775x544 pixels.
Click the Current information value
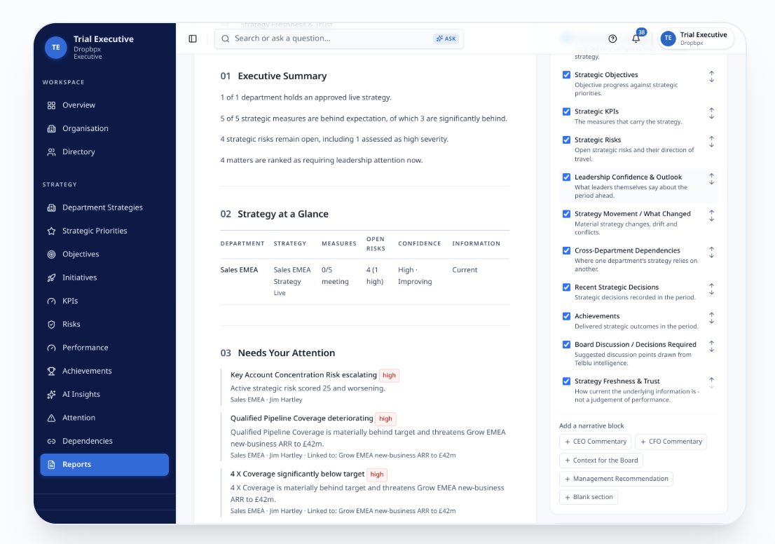[465, 270]
